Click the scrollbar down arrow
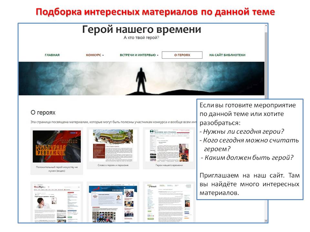 pos(266,221)
